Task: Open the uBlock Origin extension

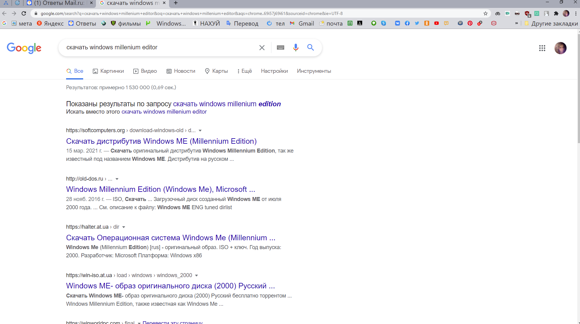Action: point(527,14)
